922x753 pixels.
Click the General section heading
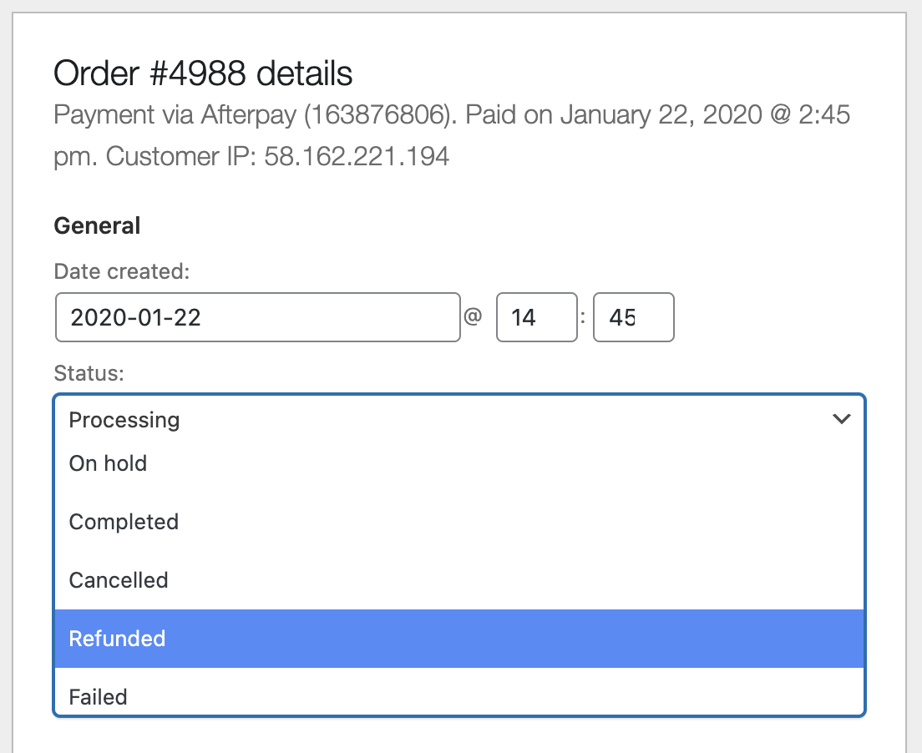coord(97,225)
